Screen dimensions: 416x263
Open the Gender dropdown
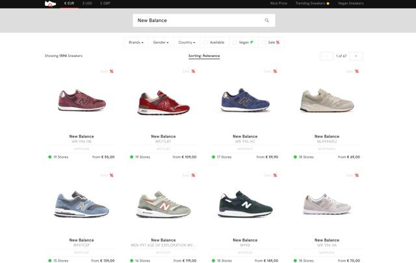click(161, 42)
